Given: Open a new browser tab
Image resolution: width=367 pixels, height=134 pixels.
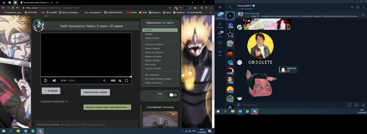Looking at the screenshot, I should [57, 2].
